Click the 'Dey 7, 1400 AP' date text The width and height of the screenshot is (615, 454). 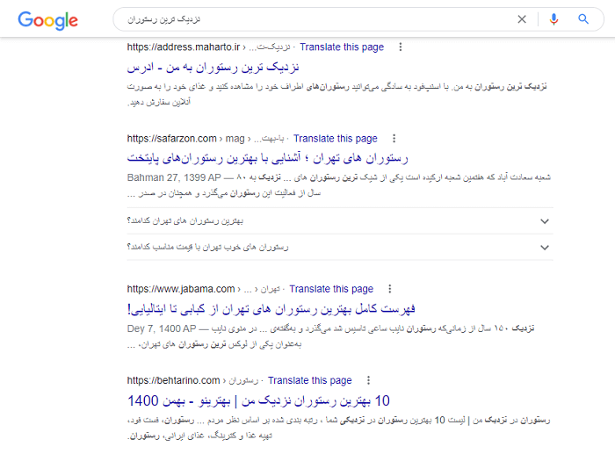(x=162, y=328)
